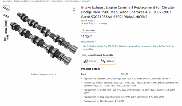
Task: Open Camshafts & Parts breadcrumb link
Action: pyautogui.click(x=72, y=1)
